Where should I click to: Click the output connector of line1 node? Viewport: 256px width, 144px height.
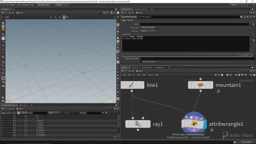132,91
